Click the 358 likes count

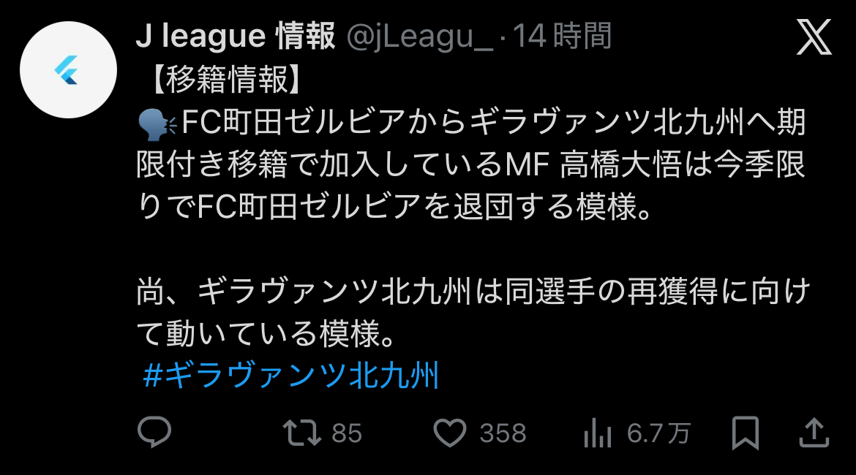[503, 433]
